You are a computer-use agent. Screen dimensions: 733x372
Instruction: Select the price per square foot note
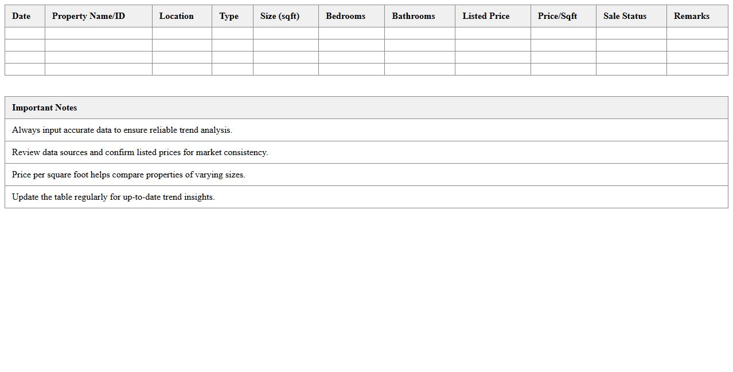pos(128,175)
